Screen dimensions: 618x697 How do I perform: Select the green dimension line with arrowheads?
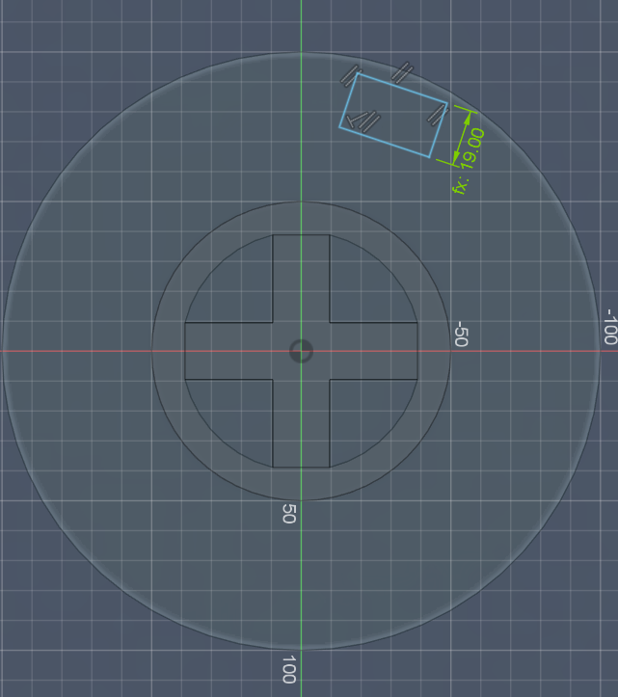(462, 138)
